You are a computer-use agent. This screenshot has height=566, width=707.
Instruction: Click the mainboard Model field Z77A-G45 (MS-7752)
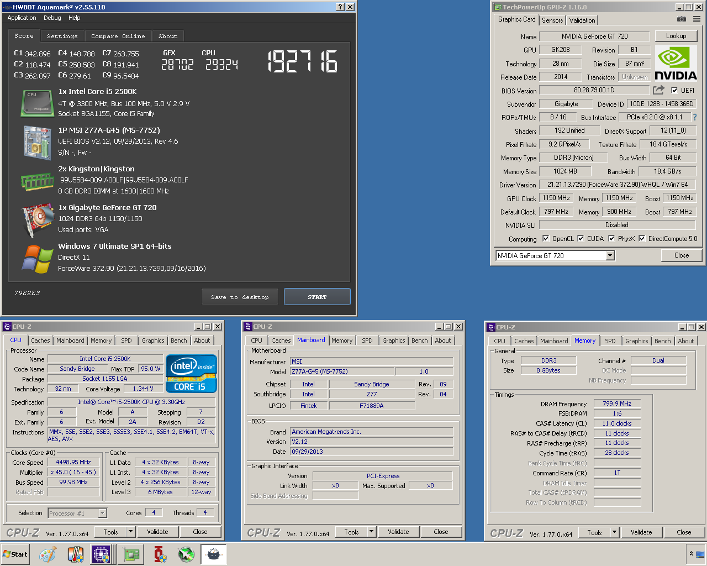[x=342, y=371]
